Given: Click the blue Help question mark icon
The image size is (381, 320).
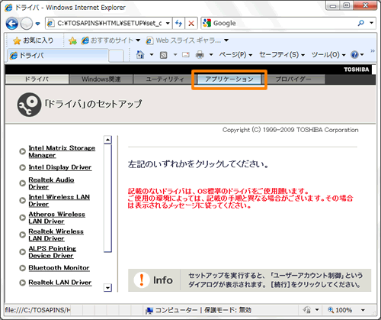Looking at the screenshot, I should coord(354,54).
